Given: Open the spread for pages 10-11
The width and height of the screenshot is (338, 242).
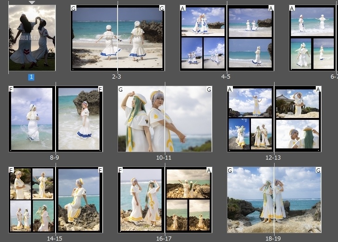Looking at the screenshot, I should (165, 119).
